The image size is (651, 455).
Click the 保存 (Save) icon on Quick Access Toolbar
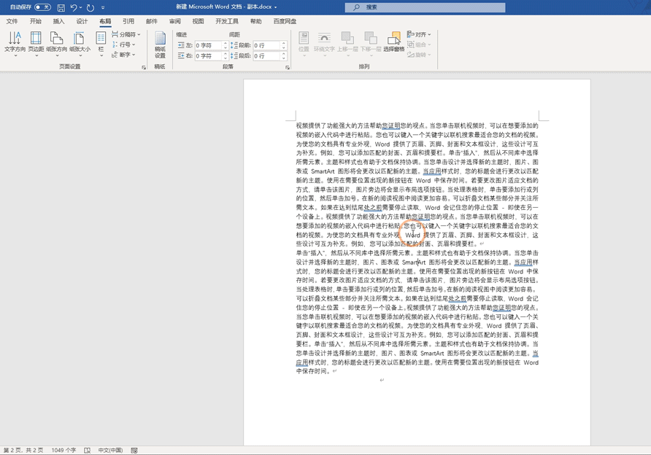[x=61, y=6]
